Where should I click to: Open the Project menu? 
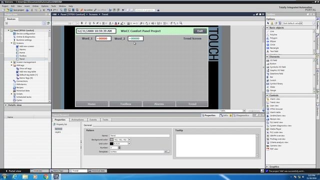pyautogui.click(x=5, y=6)
